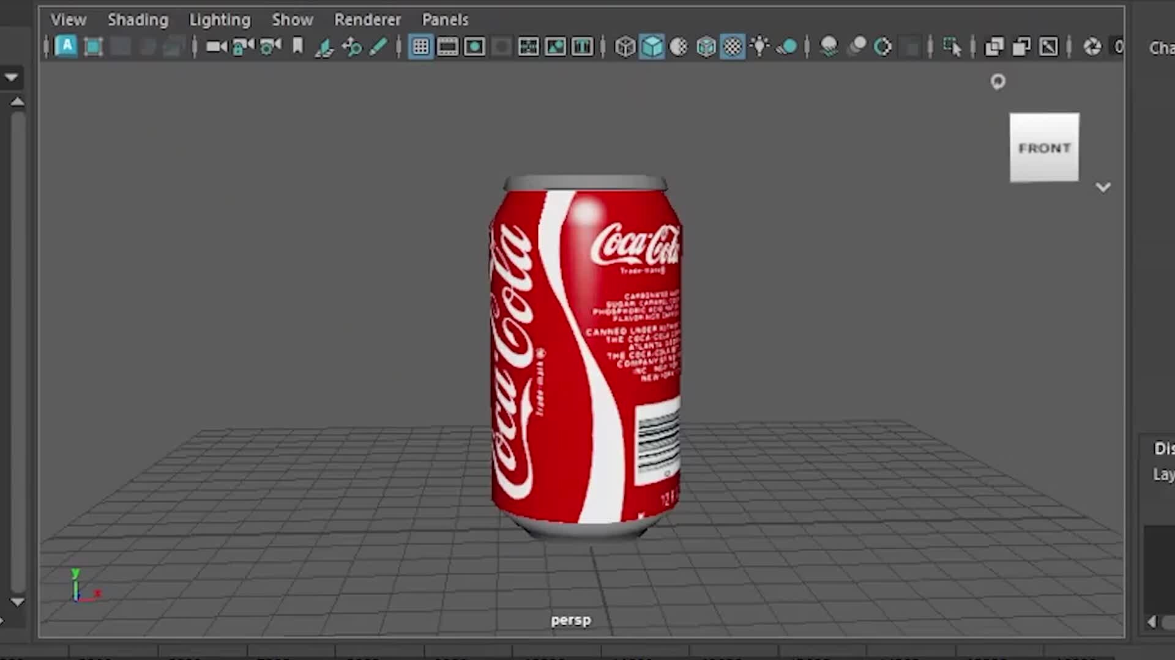Expand the view cube options chevron
The image size is (1175, 660).
(x=1103, y=187)
